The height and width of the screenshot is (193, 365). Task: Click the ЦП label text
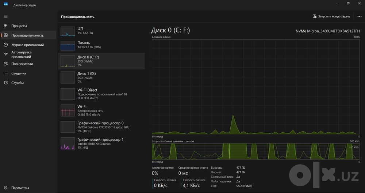(x=80, y=28)
